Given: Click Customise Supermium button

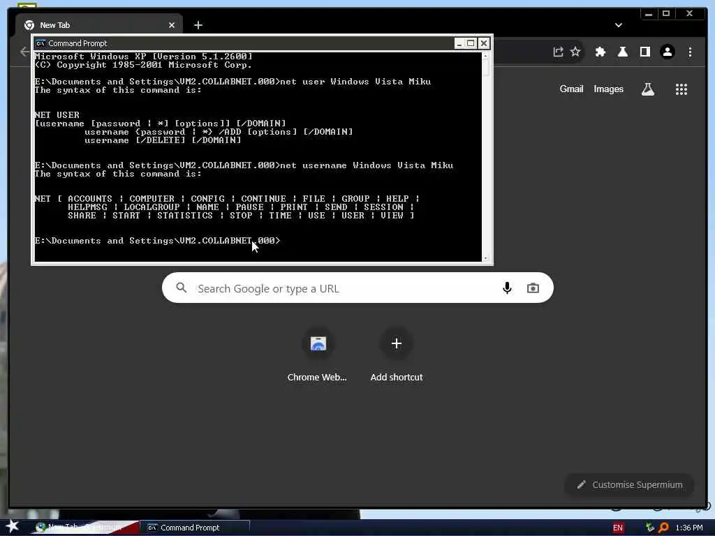Looking at the screenshot, I should point(629,484).
